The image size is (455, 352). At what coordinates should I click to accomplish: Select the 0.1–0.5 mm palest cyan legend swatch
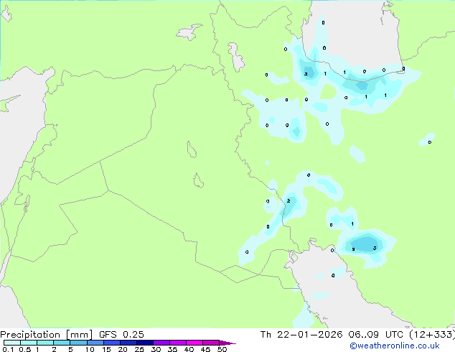point(12,343)
